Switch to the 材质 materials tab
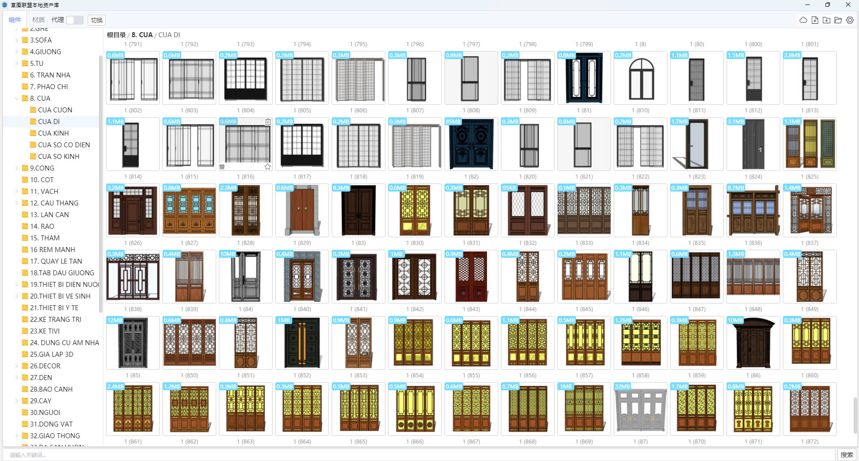Screen dimensions: 859x461 coord(38,20)
